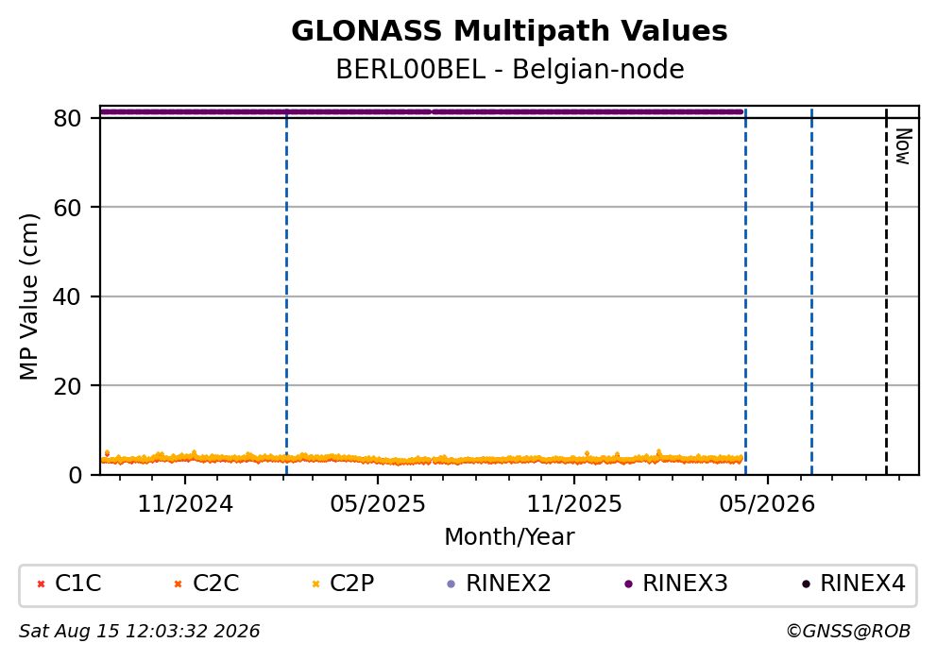
Task: Click the orange multipath data series
Action: point(421,459)
